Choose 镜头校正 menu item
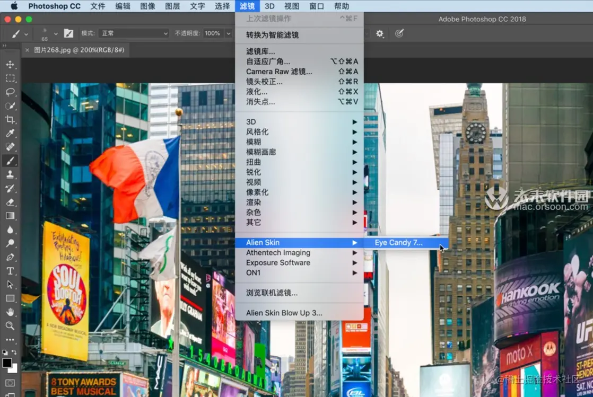 pyautogui.click(x=299, y=81)
